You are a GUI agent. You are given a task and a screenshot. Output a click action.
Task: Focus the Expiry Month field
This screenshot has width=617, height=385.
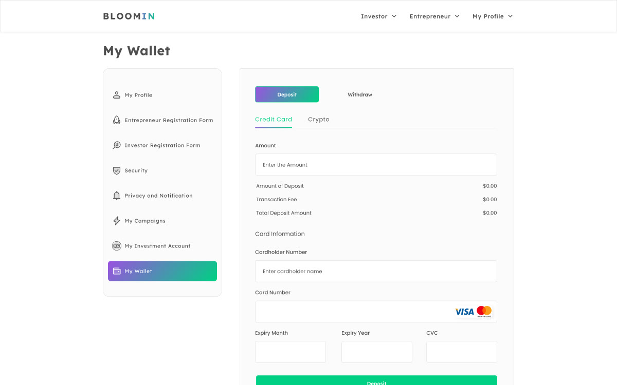point(291,352)
